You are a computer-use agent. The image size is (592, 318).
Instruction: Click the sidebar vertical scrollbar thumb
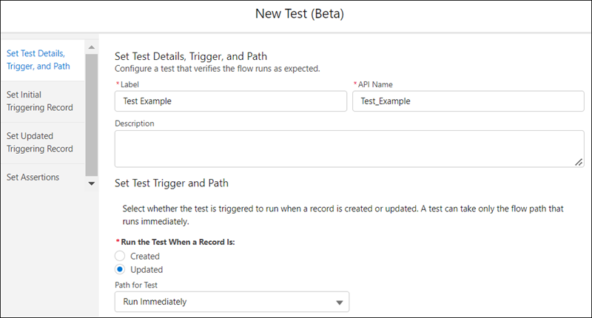pos(92,111)
